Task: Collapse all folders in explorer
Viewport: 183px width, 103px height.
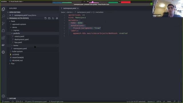Action: pos(57,18)
